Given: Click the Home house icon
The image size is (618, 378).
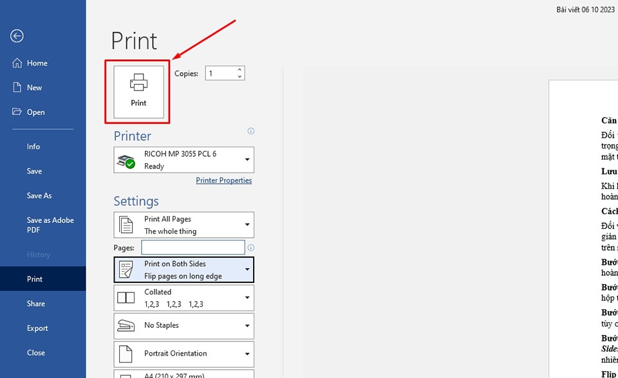Looking at the screenshot, I should coord(17,63).
